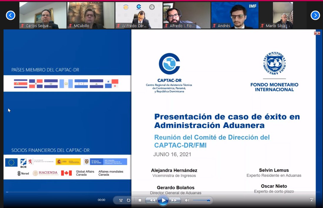323x208 pixels.
Task: Click the muted mic icon beside Andrés
Action: tap(214, 26)
